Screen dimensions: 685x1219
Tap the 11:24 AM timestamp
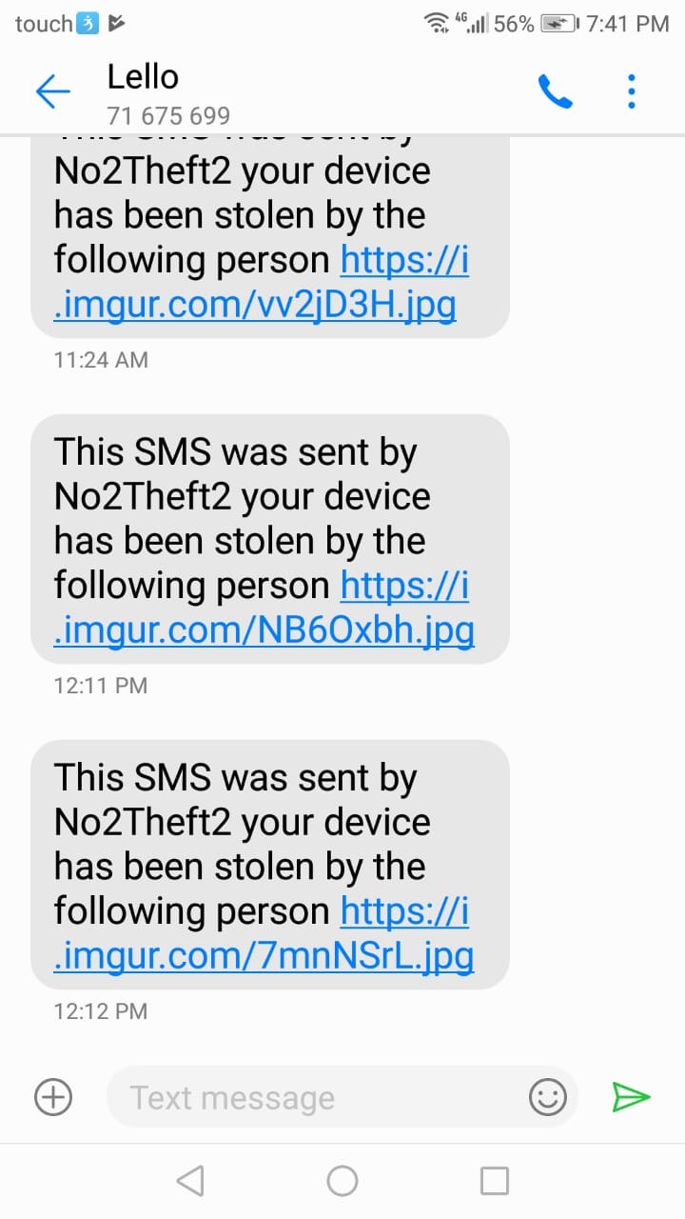pos(99,360)
